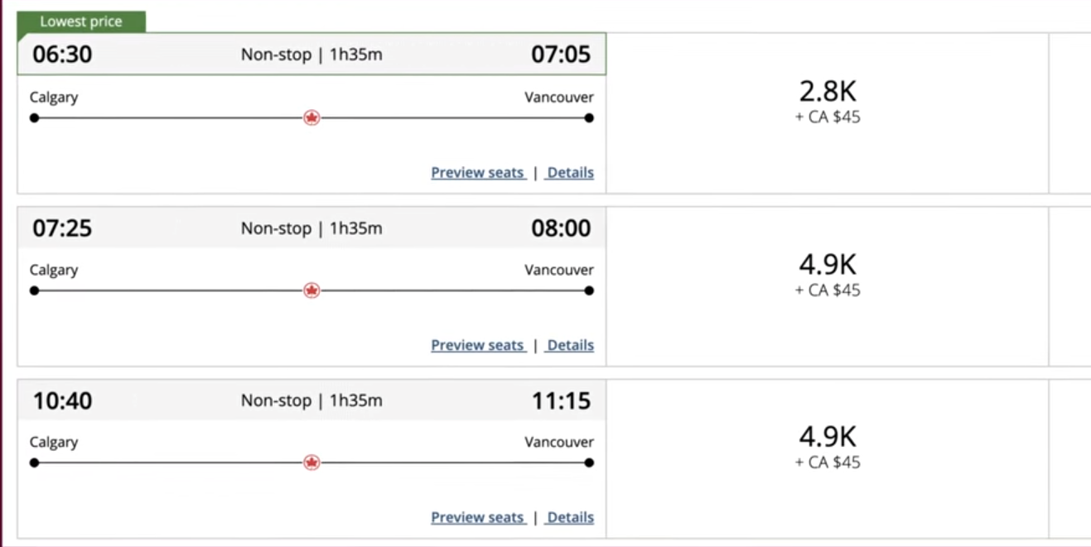Show Details of the 07:25 flight
The width and height of the screenshot is (1091, 547).
tap(571, 345)
